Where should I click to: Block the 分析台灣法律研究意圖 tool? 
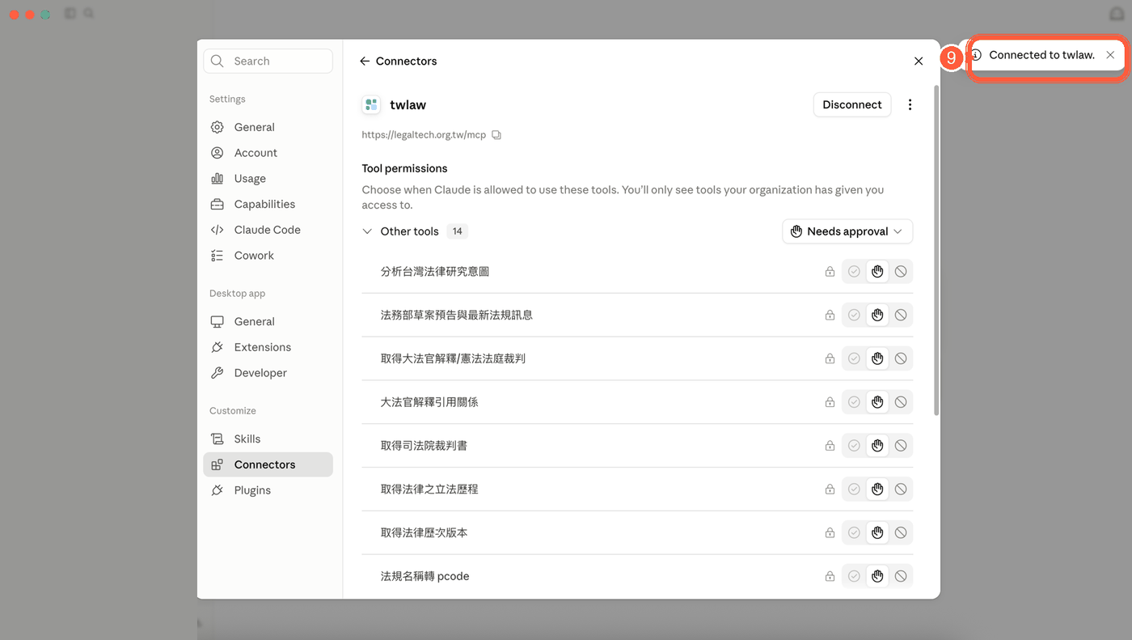[x=901, y=272]
